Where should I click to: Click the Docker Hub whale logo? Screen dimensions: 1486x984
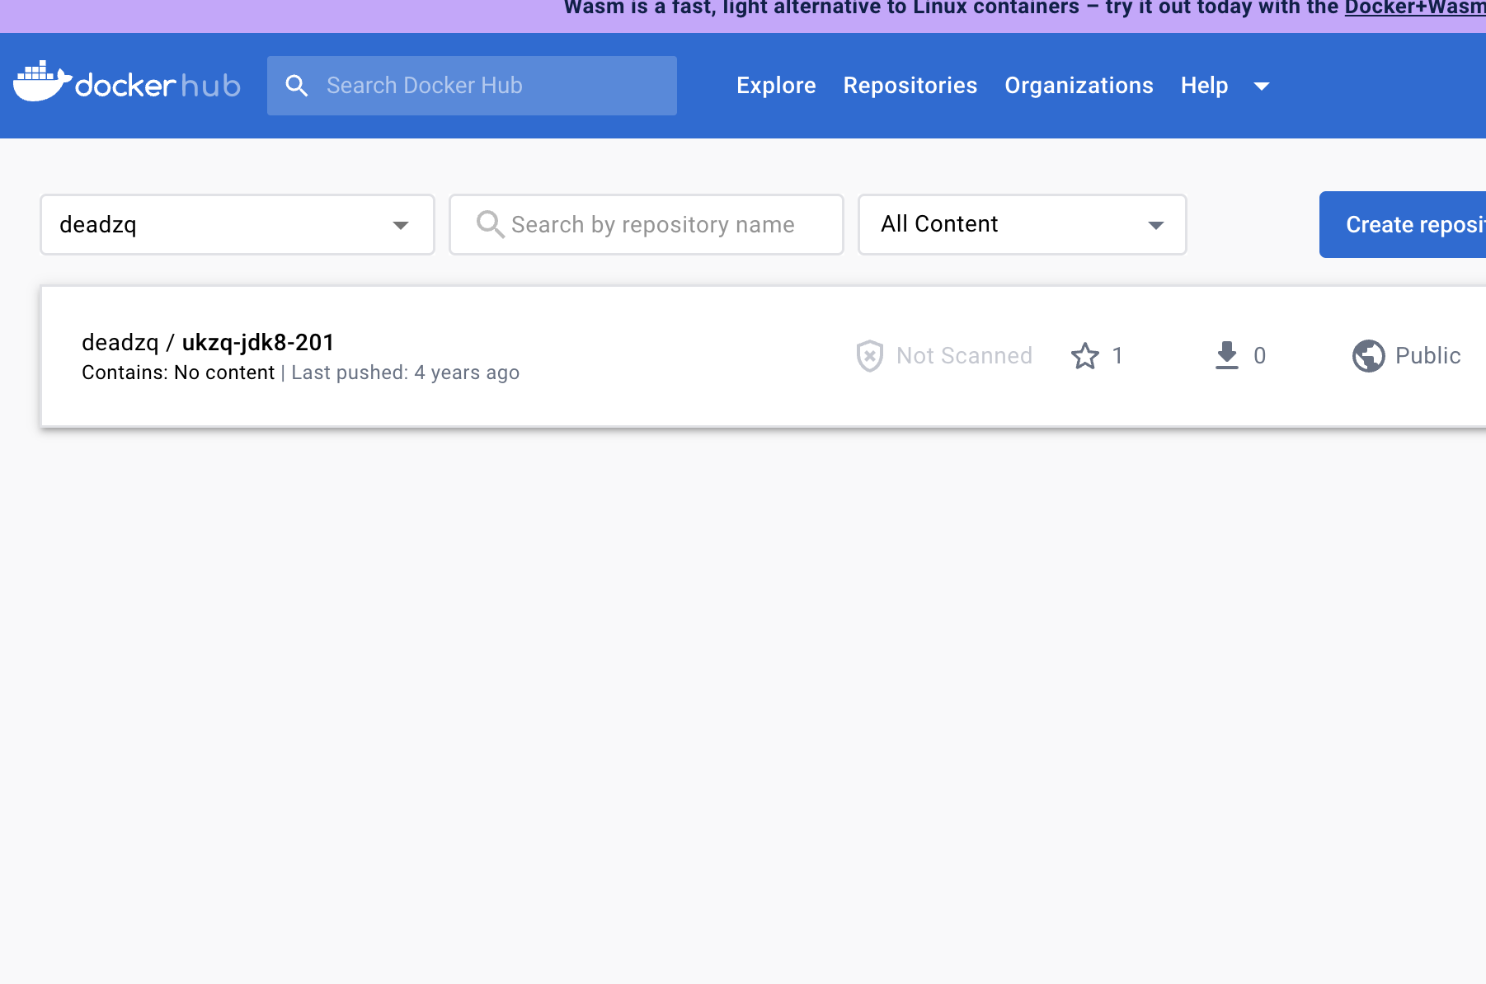[x=126, y=82]
